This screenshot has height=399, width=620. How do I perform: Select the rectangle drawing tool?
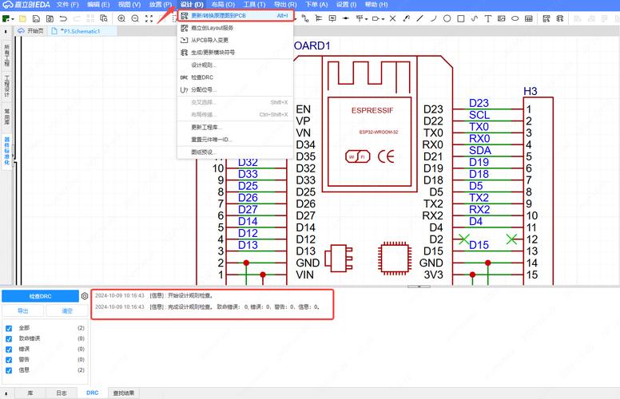click(461, 18)
